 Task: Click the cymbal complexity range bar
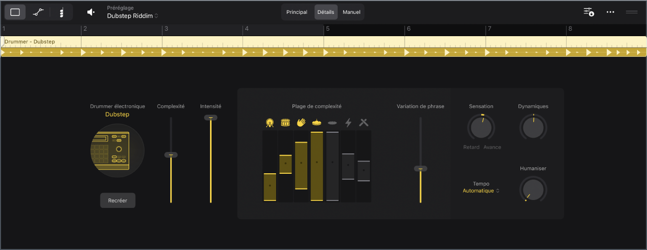[332, 166]
